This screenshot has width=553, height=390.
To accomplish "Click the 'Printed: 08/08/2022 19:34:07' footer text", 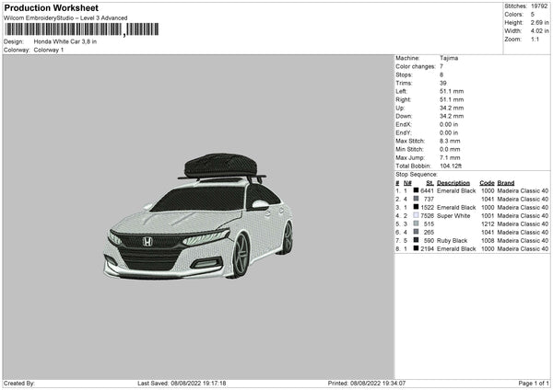I will 367,384.
